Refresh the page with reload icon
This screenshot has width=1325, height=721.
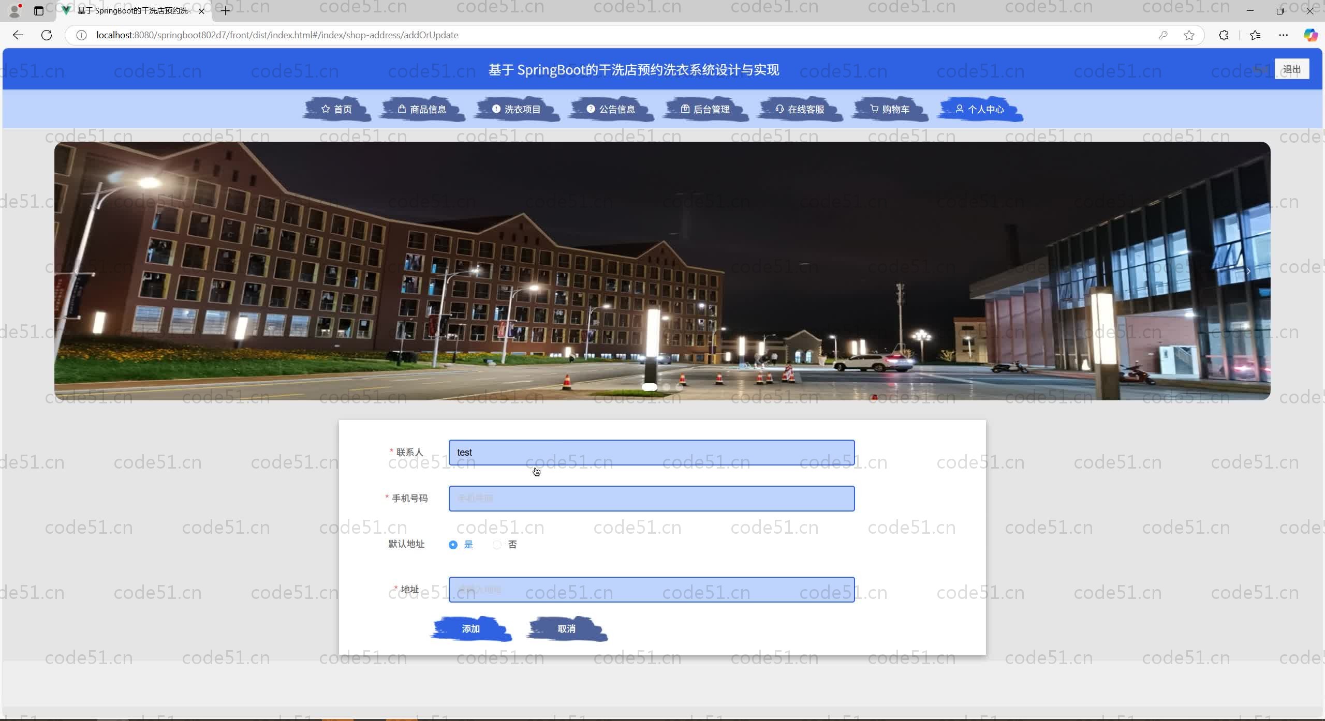[x=47, y=35]
